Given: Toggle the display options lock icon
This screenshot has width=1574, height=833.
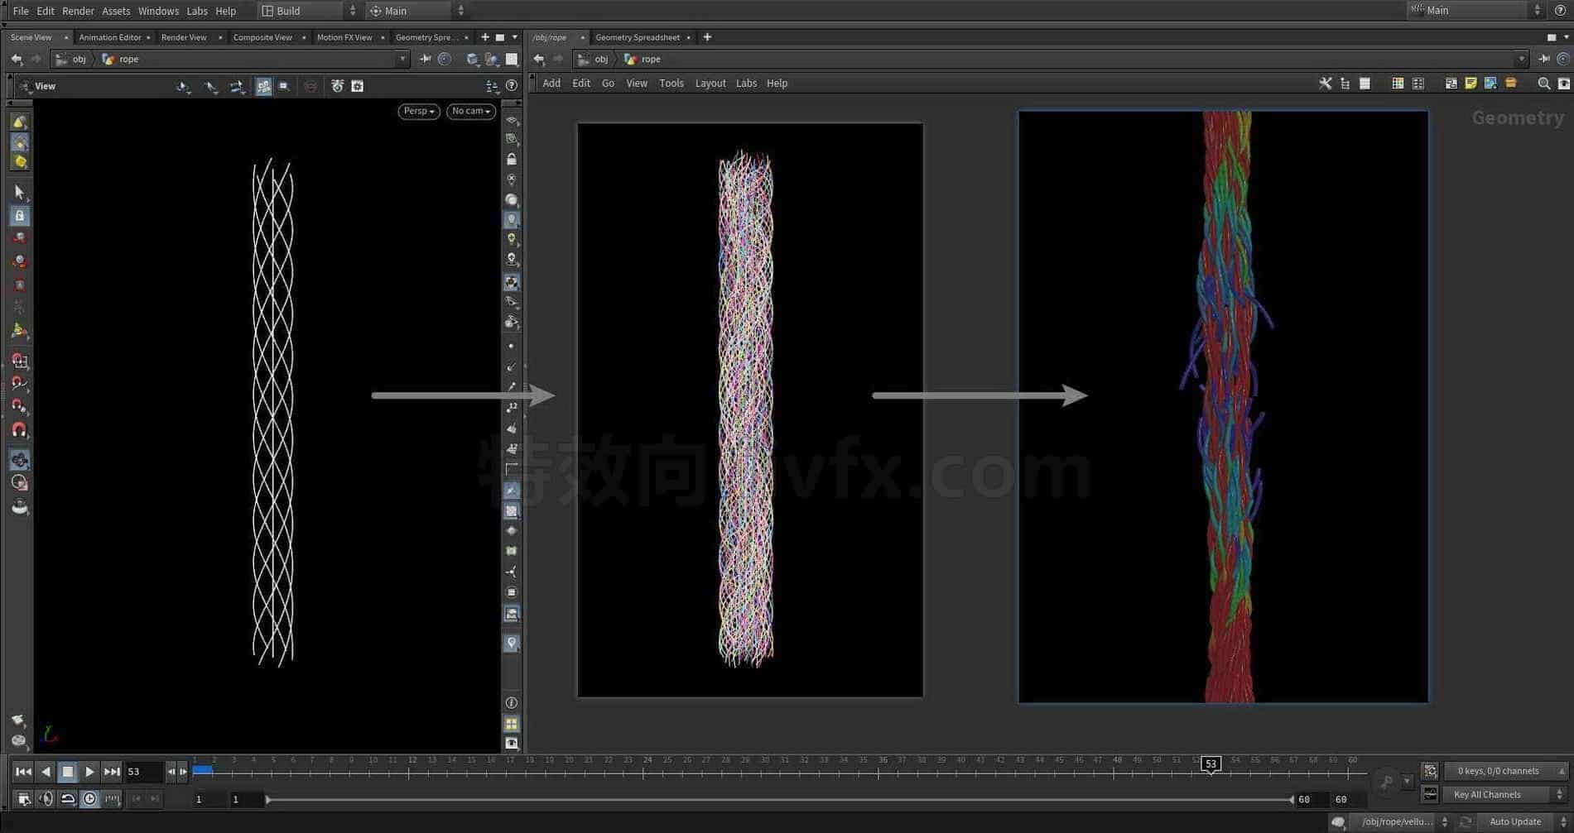Looking at the screenshot, I should 512,159.
